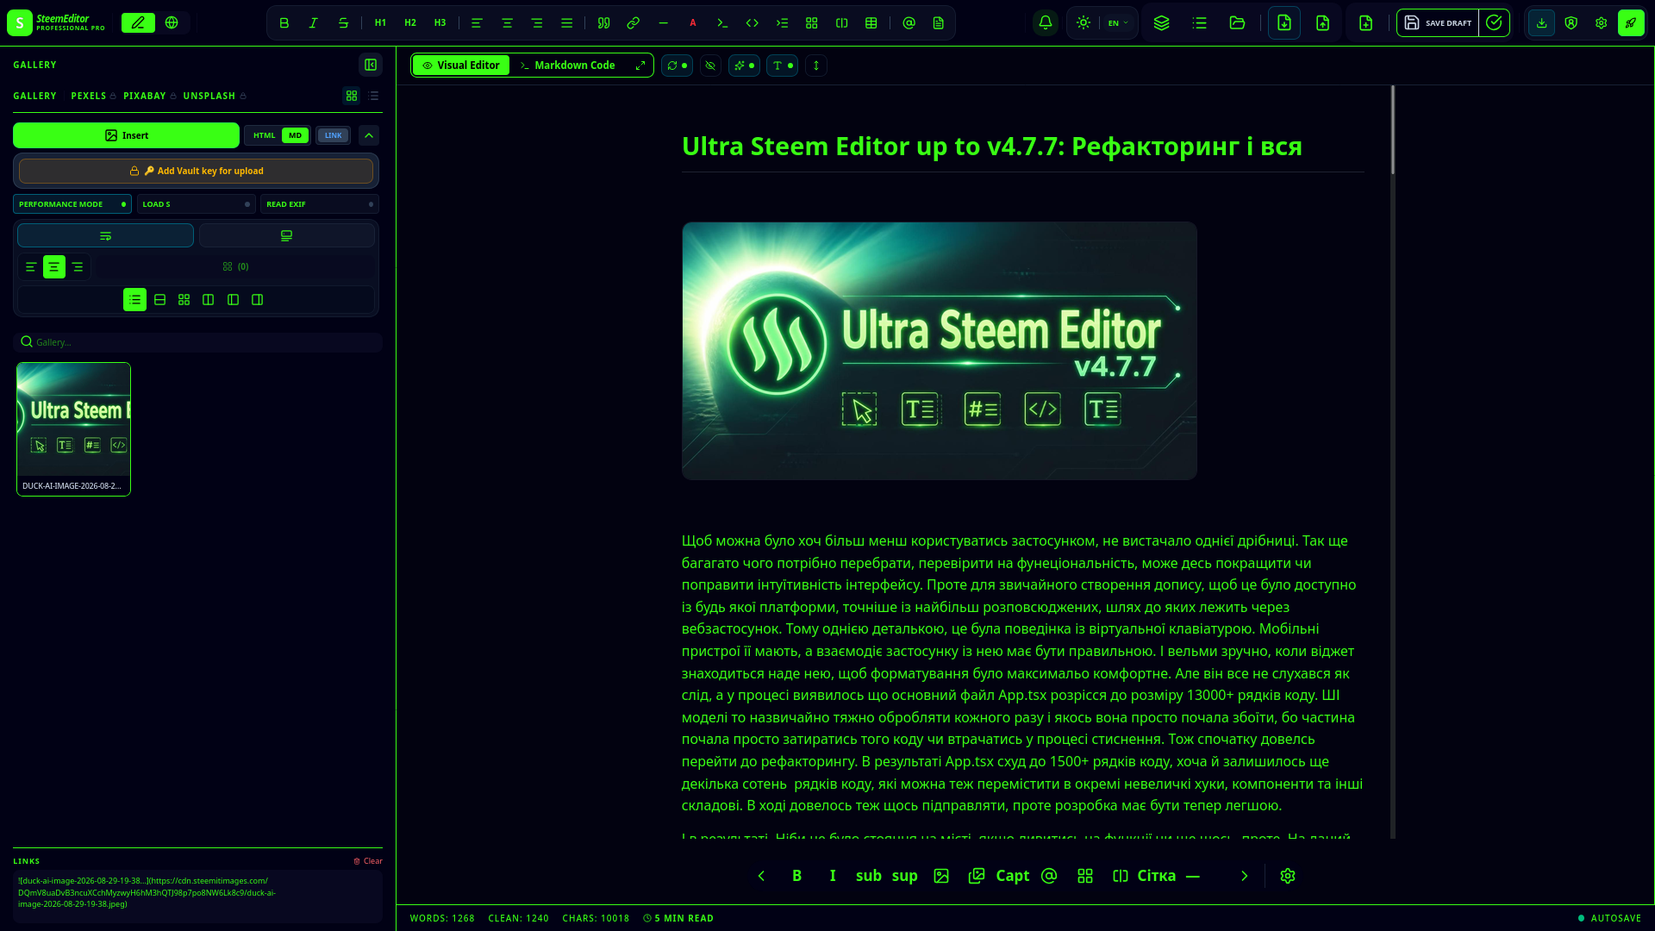Select DUCK-AI-IMAGE gallery thumbnail
The image size is (1655, 931).
point(73,428)
